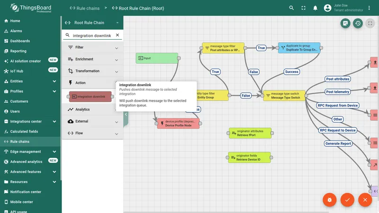
Task: Open Alarms page
Action: point(30,31)
